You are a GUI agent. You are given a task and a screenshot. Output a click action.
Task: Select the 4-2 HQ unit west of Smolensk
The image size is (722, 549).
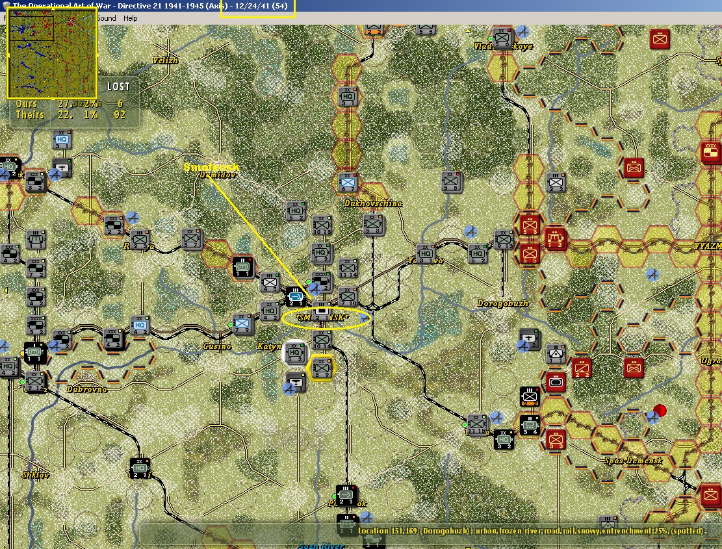(269, 311)
